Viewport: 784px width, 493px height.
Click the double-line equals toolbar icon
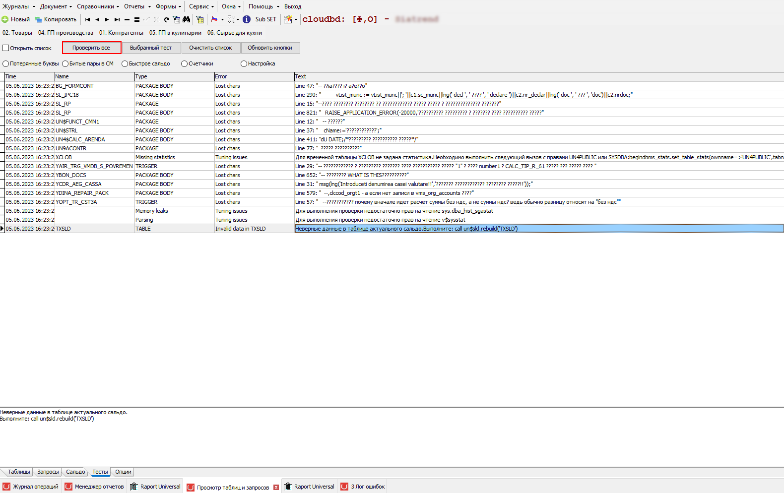click(x=137, y=19)
